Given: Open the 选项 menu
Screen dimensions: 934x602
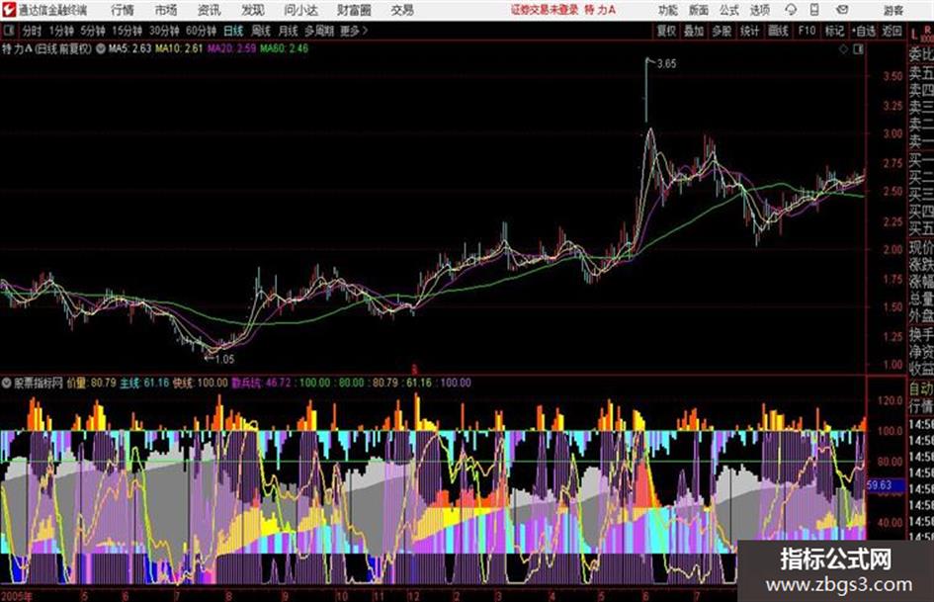Looking at the screenshot, I should (759, 10).
